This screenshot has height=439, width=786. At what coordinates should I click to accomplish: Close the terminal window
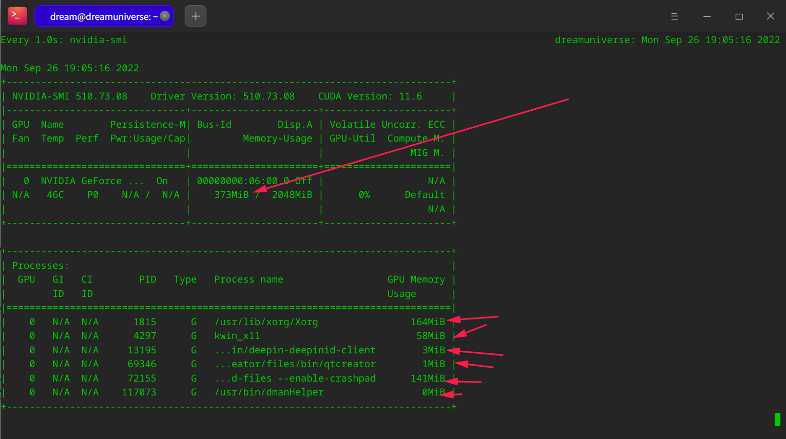770,16
